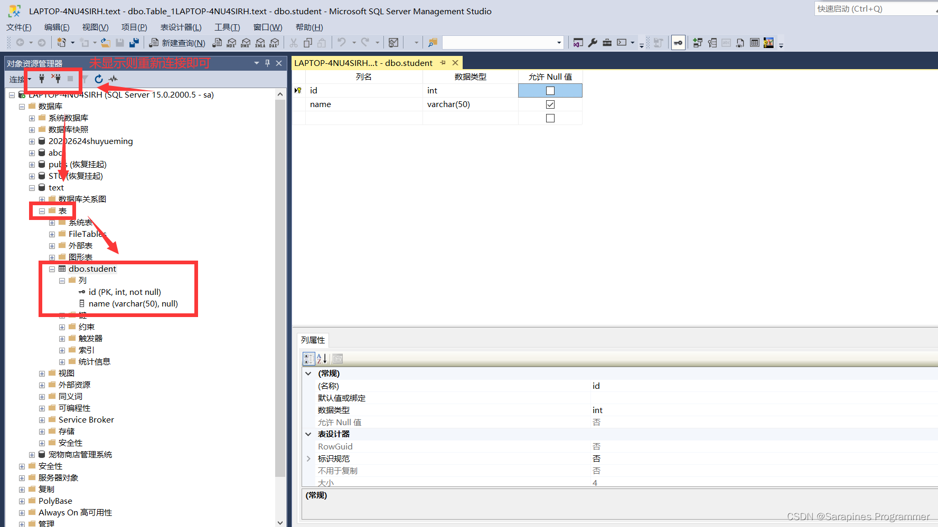This screenshot has width=938, height=527.
Task: Open the 编辑(E) menu
Action: click(57, 27)
